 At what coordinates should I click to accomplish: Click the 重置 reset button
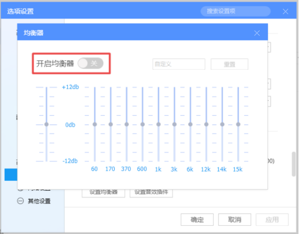tap(230, 64)
